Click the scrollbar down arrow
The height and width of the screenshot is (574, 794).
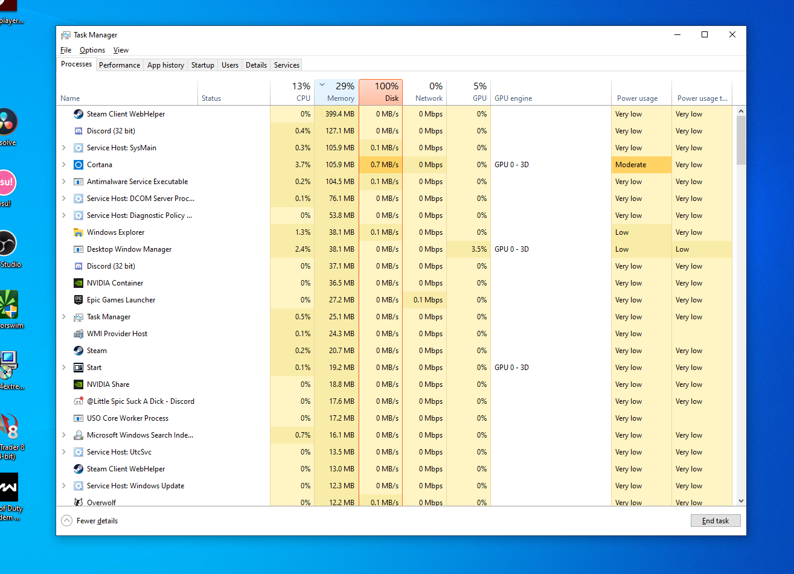click(x=741, y=501)
